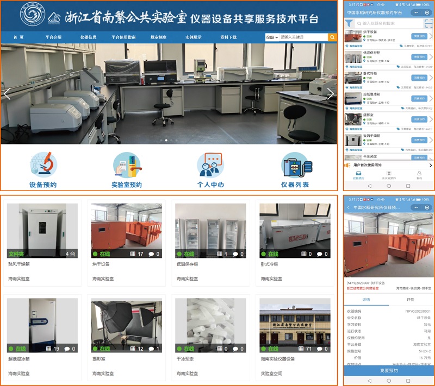Tap the circle close icon on phone list screen
The width and height of the screenshot is (435, 386).
pyautogui.click(x=427, y=12)
